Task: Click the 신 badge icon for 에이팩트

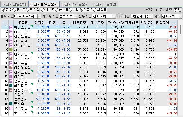Action: (x=11, y=86)
